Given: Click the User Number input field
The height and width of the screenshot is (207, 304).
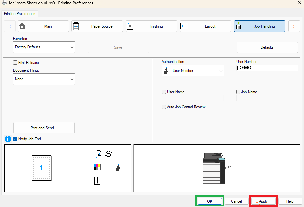Looking at the screenshot, I should point(267,68).
